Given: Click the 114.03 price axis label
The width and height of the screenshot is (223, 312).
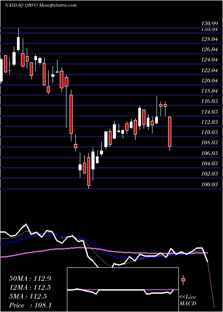Looking at the screenshot, I should click(x=210, y=111).
